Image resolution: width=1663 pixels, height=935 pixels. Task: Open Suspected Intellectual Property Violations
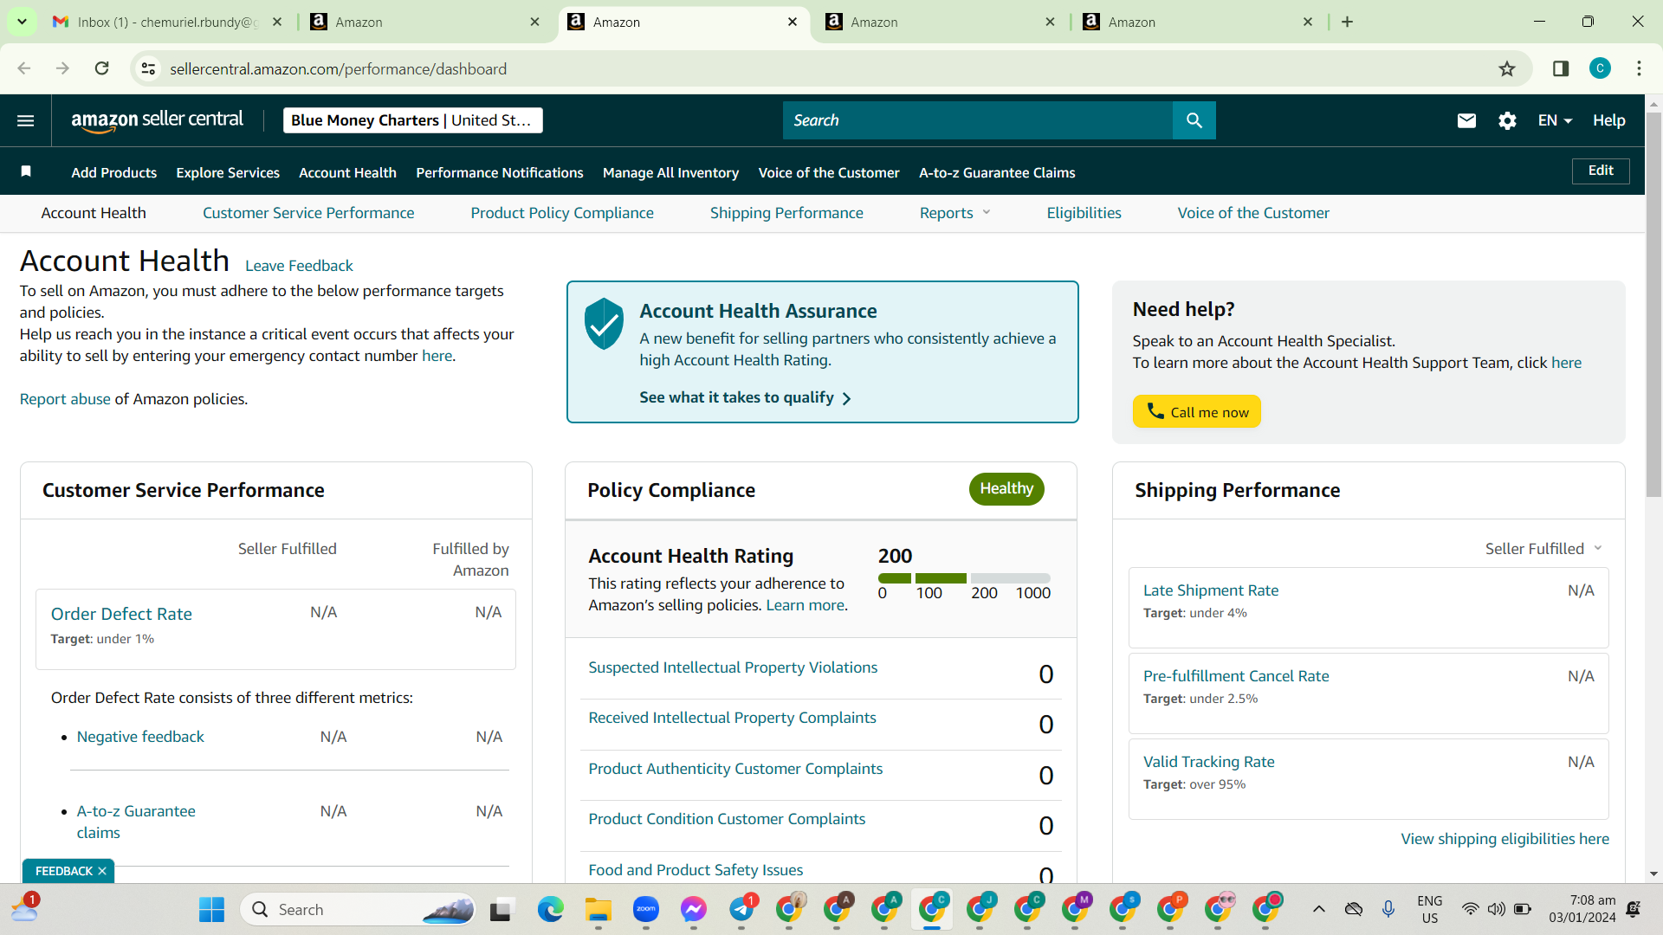(733, 667)
